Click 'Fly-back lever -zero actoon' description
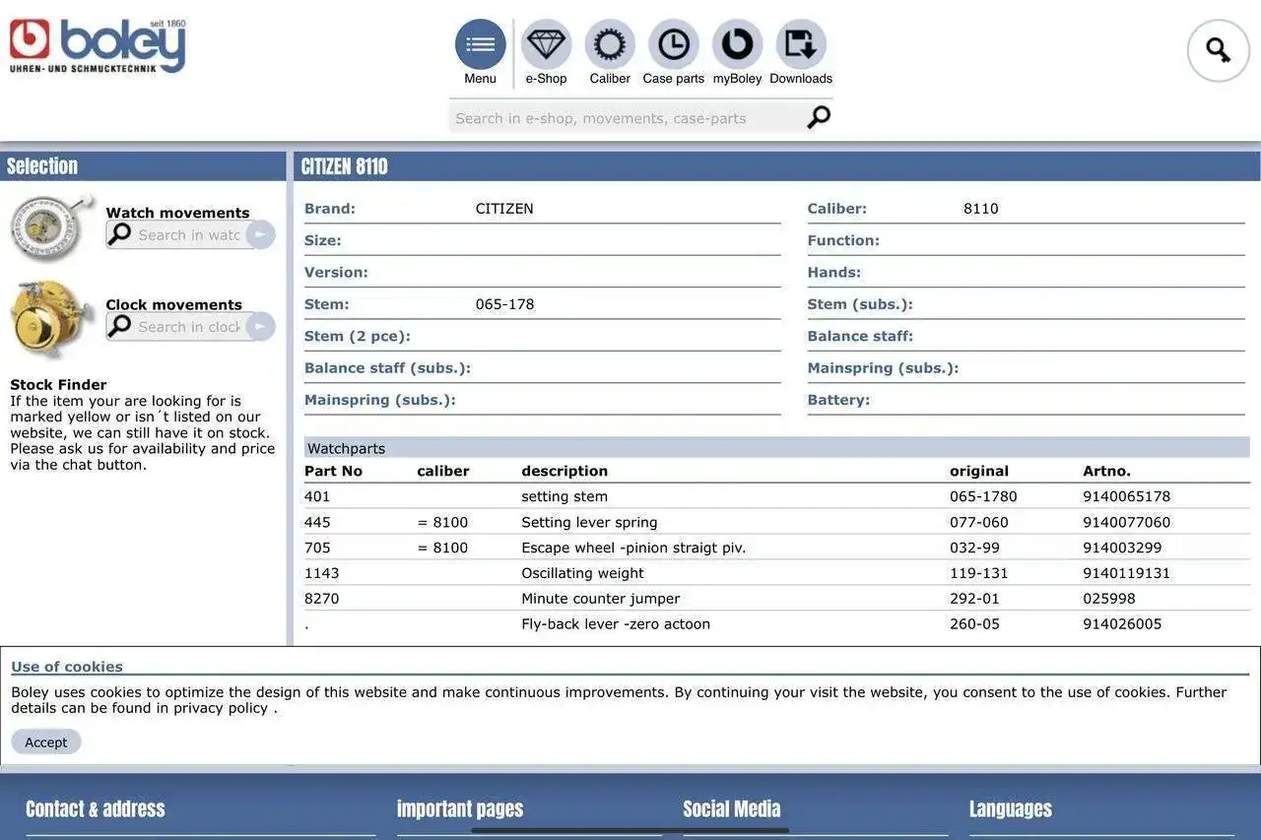 (x=616, y=624)
